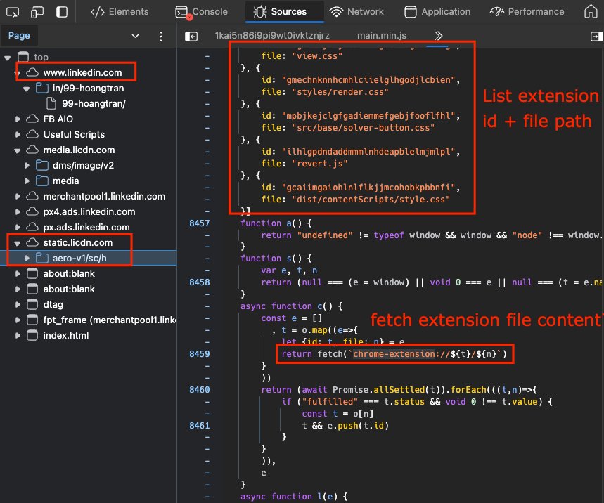
Task: Open the Application tab
Action: (x=437, y=11)
